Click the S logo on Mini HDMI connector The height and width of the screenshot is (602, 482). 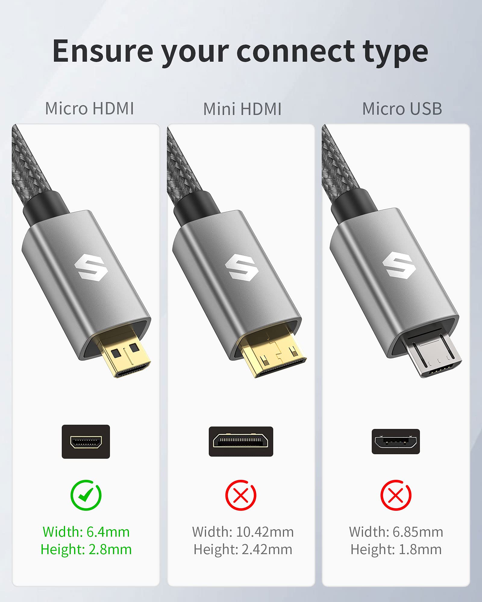point(242,268)
